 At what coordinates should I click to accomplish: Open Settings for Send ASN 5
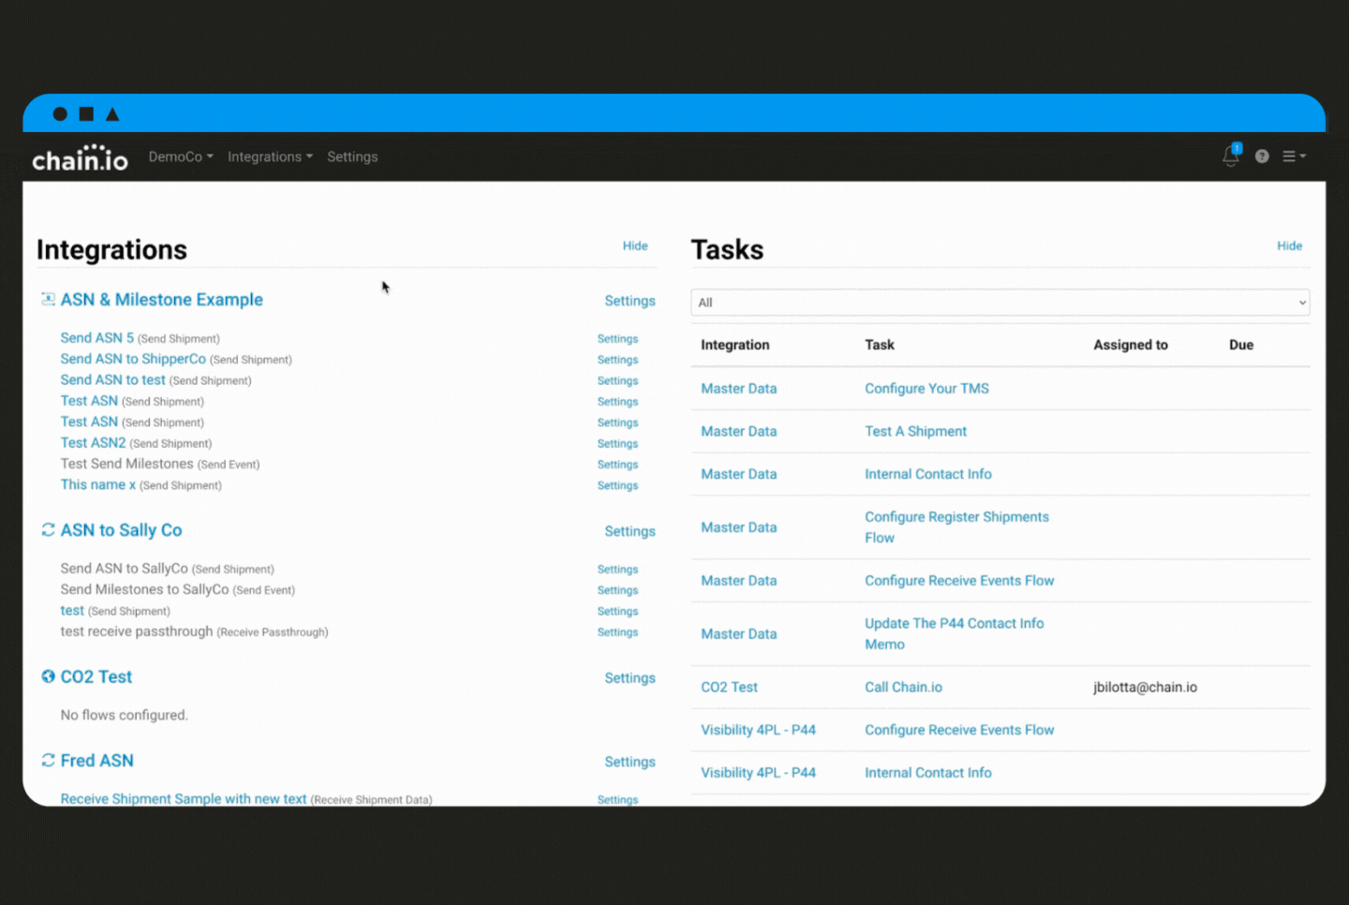[x=617, y=339]
